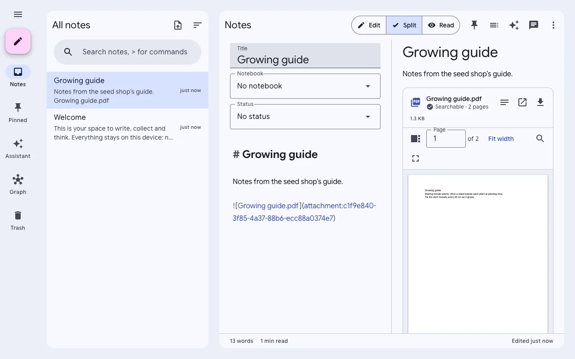Open the hamburger navigation menu
575x359 pixels.
(x=18, y=14)
